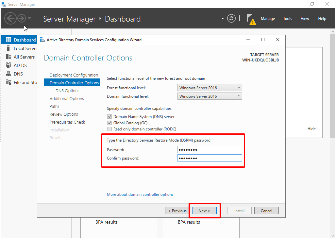The image size is (335, 238).
Task: Select the All Servers icon
Action: pyautogui.click(x=8, y=57)
